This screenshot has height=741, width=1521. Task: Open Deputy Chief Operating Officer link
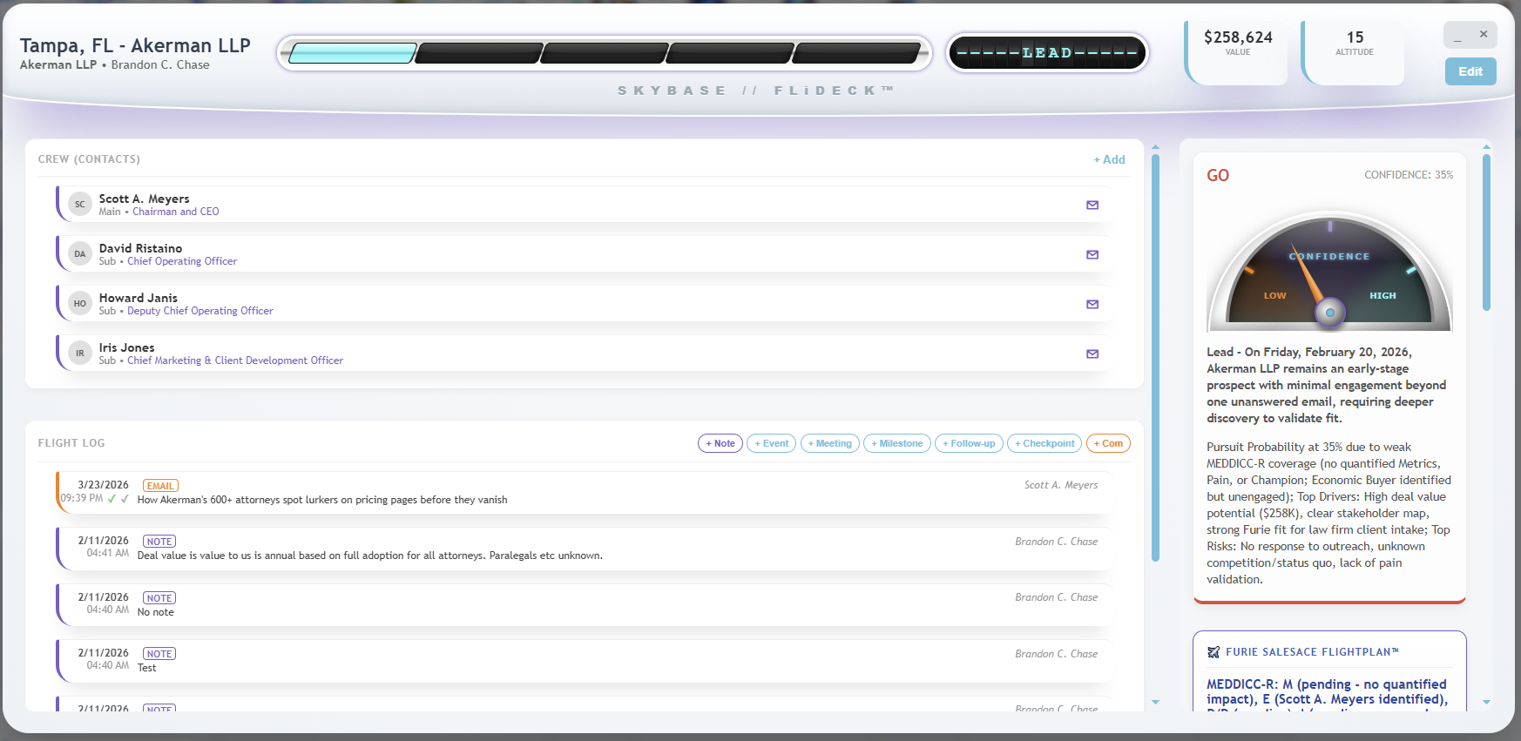click(200, 311)
